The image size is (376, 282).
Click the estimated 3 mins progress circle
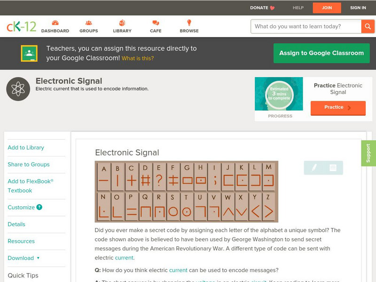click(279, 94)
